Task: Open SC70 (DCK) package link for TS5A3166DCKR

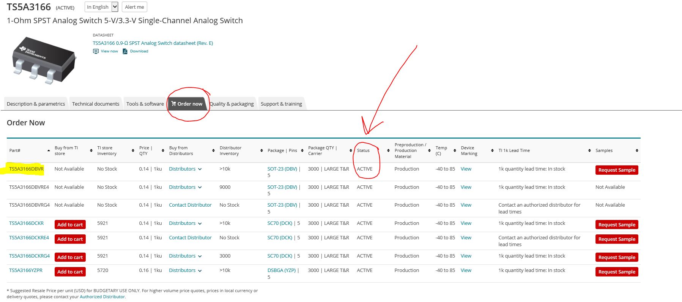Action: click(x=280, y=223)
